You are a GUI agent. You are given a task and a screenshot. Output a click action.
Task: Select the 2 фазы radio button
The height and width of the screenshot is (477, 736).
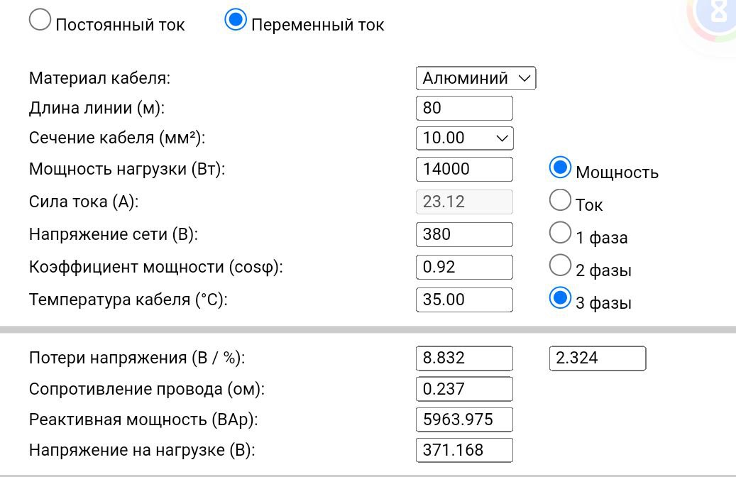pyautogui.click(x=560, y=265)
